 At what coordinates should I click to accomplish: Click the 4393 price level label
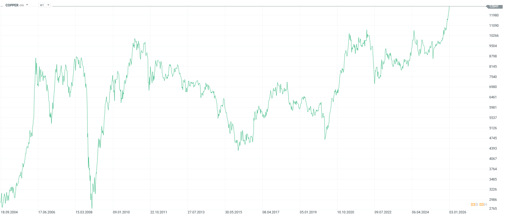[x=493, y=148]
